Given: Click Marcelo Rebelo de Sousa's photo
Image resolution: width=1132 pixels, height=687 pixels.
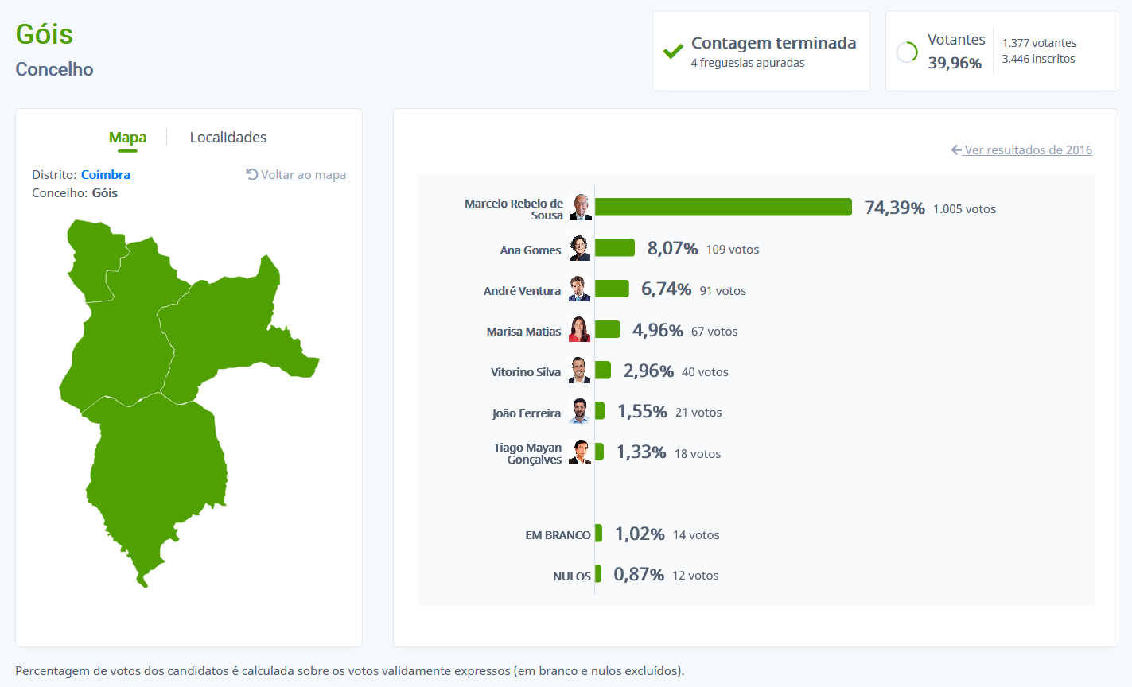Looking at the screenshot, I should (581, 207).
